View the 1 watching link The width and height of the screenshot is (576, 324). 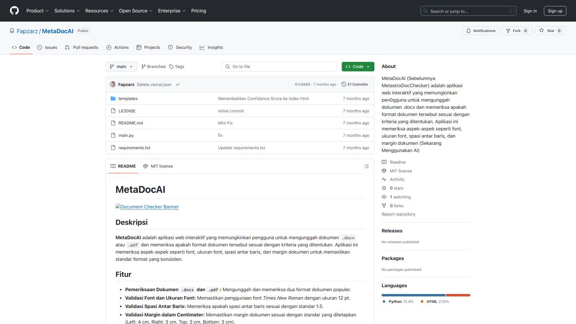pos(396,197)
